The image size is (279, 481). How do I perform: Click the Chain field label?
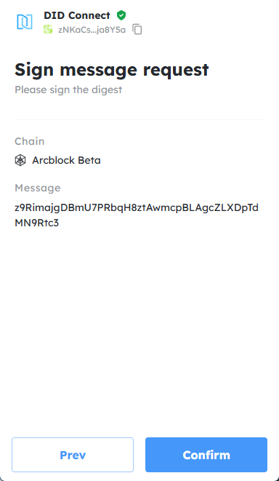click(x=30, y=141)
